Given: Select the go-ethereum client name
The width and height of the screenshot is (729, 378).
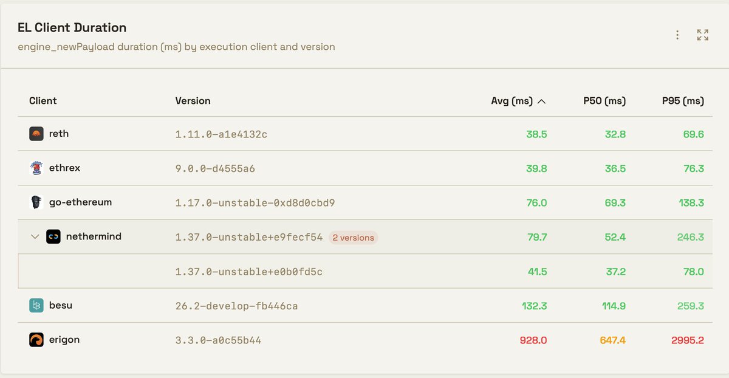Looking at the screenshot, I should pos(80,202).
